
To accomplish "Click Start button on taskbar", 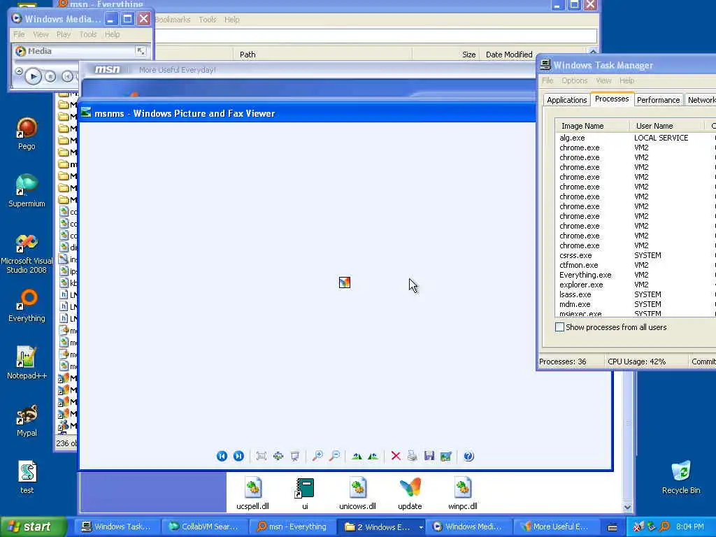I will (32, 527).
